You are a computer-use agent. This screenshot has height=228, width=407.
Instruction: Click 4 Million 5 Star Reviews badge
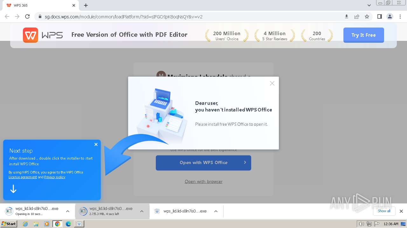(275, 36)
